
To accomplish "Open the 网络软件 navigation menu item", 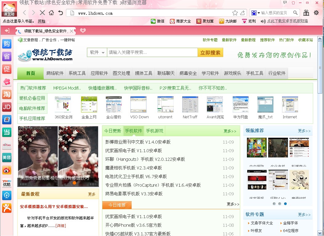I will click(55, 73).
